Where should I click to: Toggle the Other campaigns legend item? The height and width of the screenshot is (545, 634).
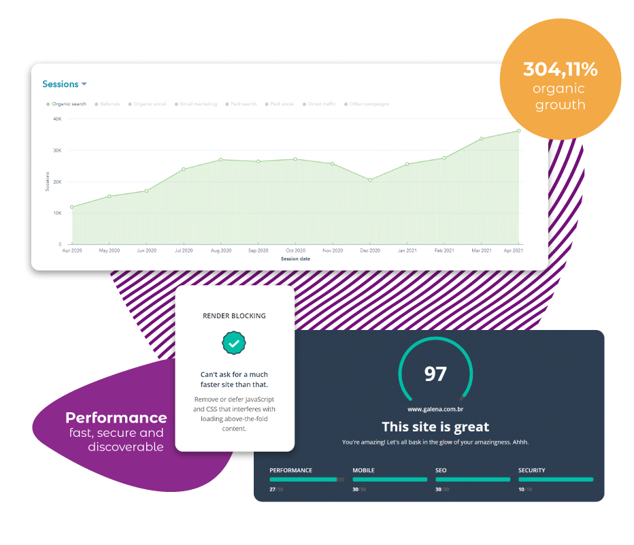click(x=367, y=104)
